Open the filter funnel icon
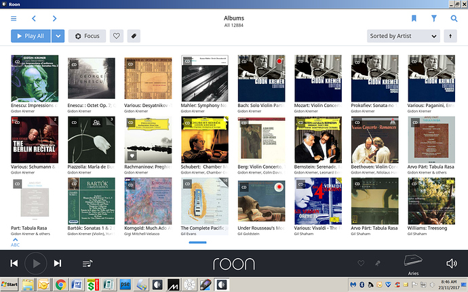This screenshot has width=468, height=292. coord(434,18)
